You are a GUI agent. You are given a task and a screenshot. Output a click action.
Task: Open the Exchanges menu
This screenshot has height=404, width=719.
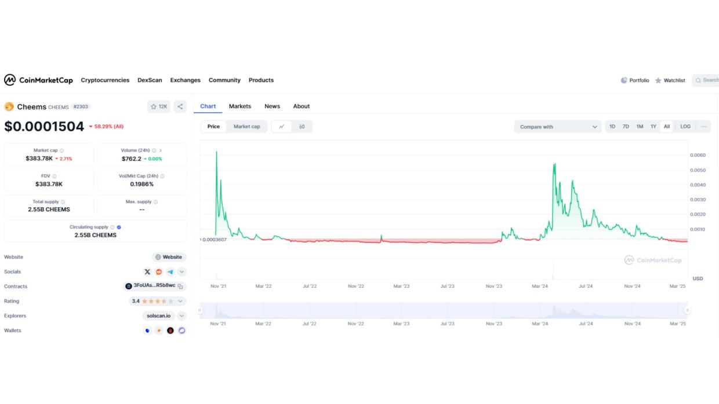click(x=186, y=80)
